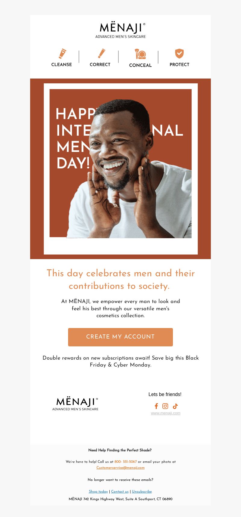Screen dimensions: 241x517
Task: Click the Conceal compact and brush icon
Action: [140, 54]
